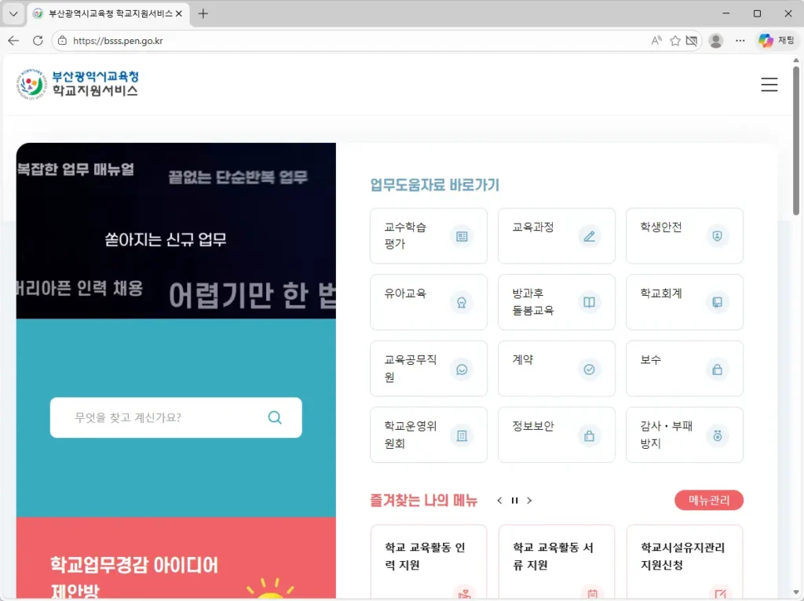Select the 교육과정 pencil icon
The height and width of the screenshot is (601, 804).
pos(590,235)
